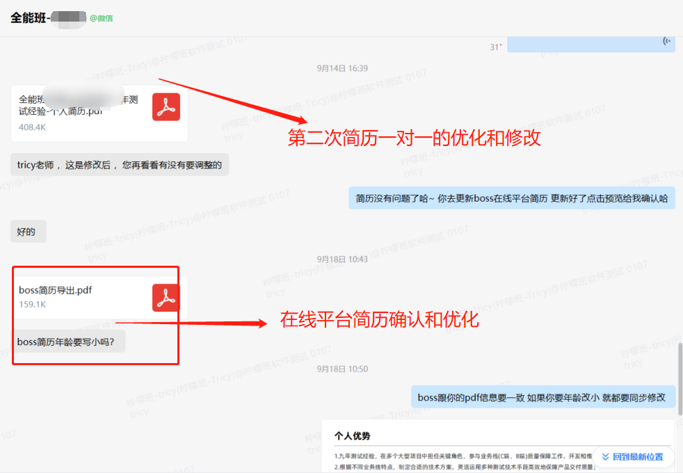Select the message 'boss简历年龄要写小吗？'
The height and width of the screenshot is (473, 683).
point(71,342)
